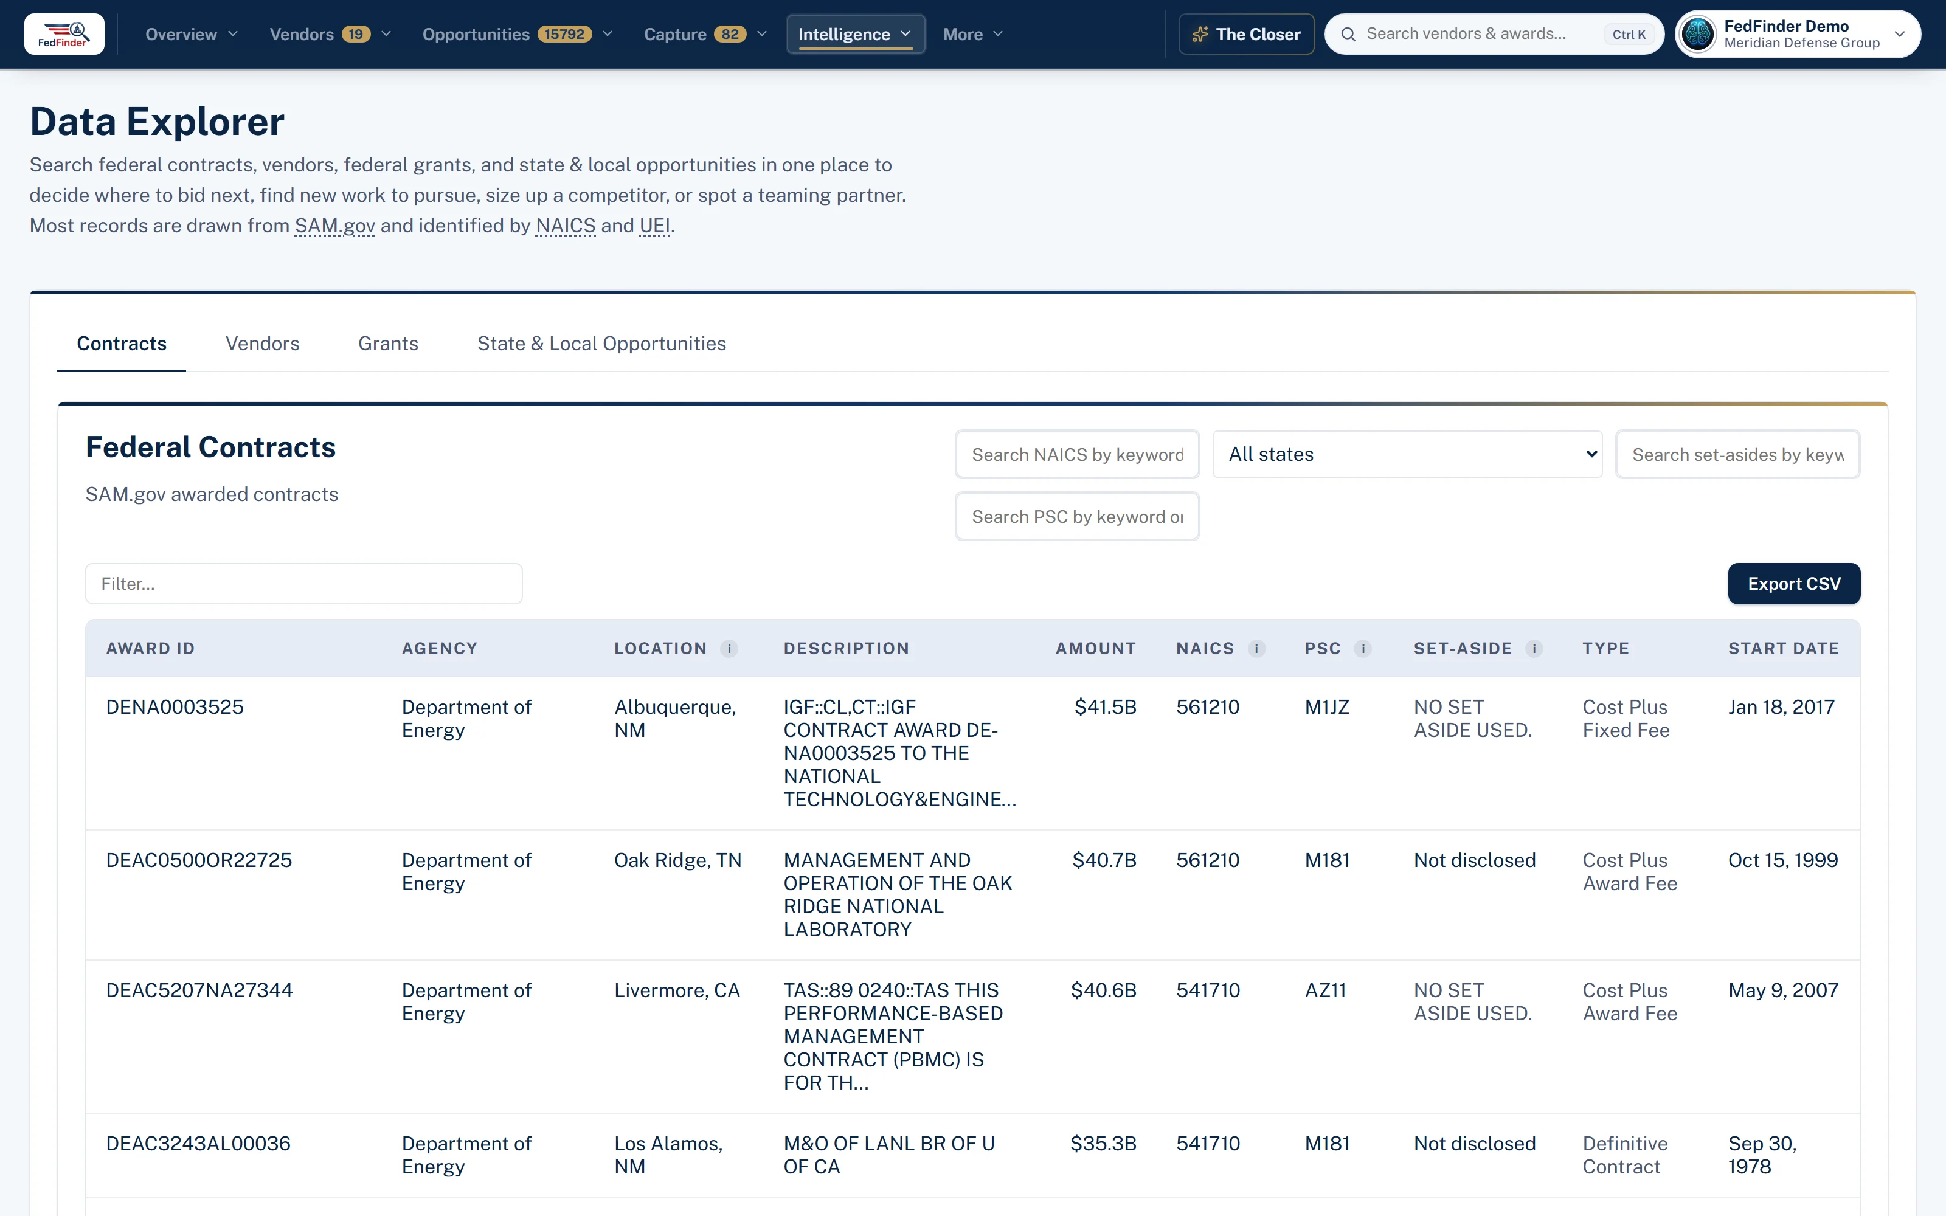The width and height of the screenshot is (1946, 1216).
Task: Click the Filter... input box
Action: coord(304,584)
